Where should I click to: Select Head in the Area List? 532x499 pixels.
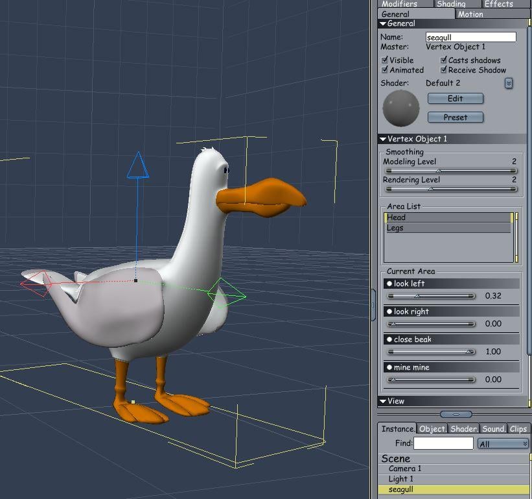click(x=448, y=217)
